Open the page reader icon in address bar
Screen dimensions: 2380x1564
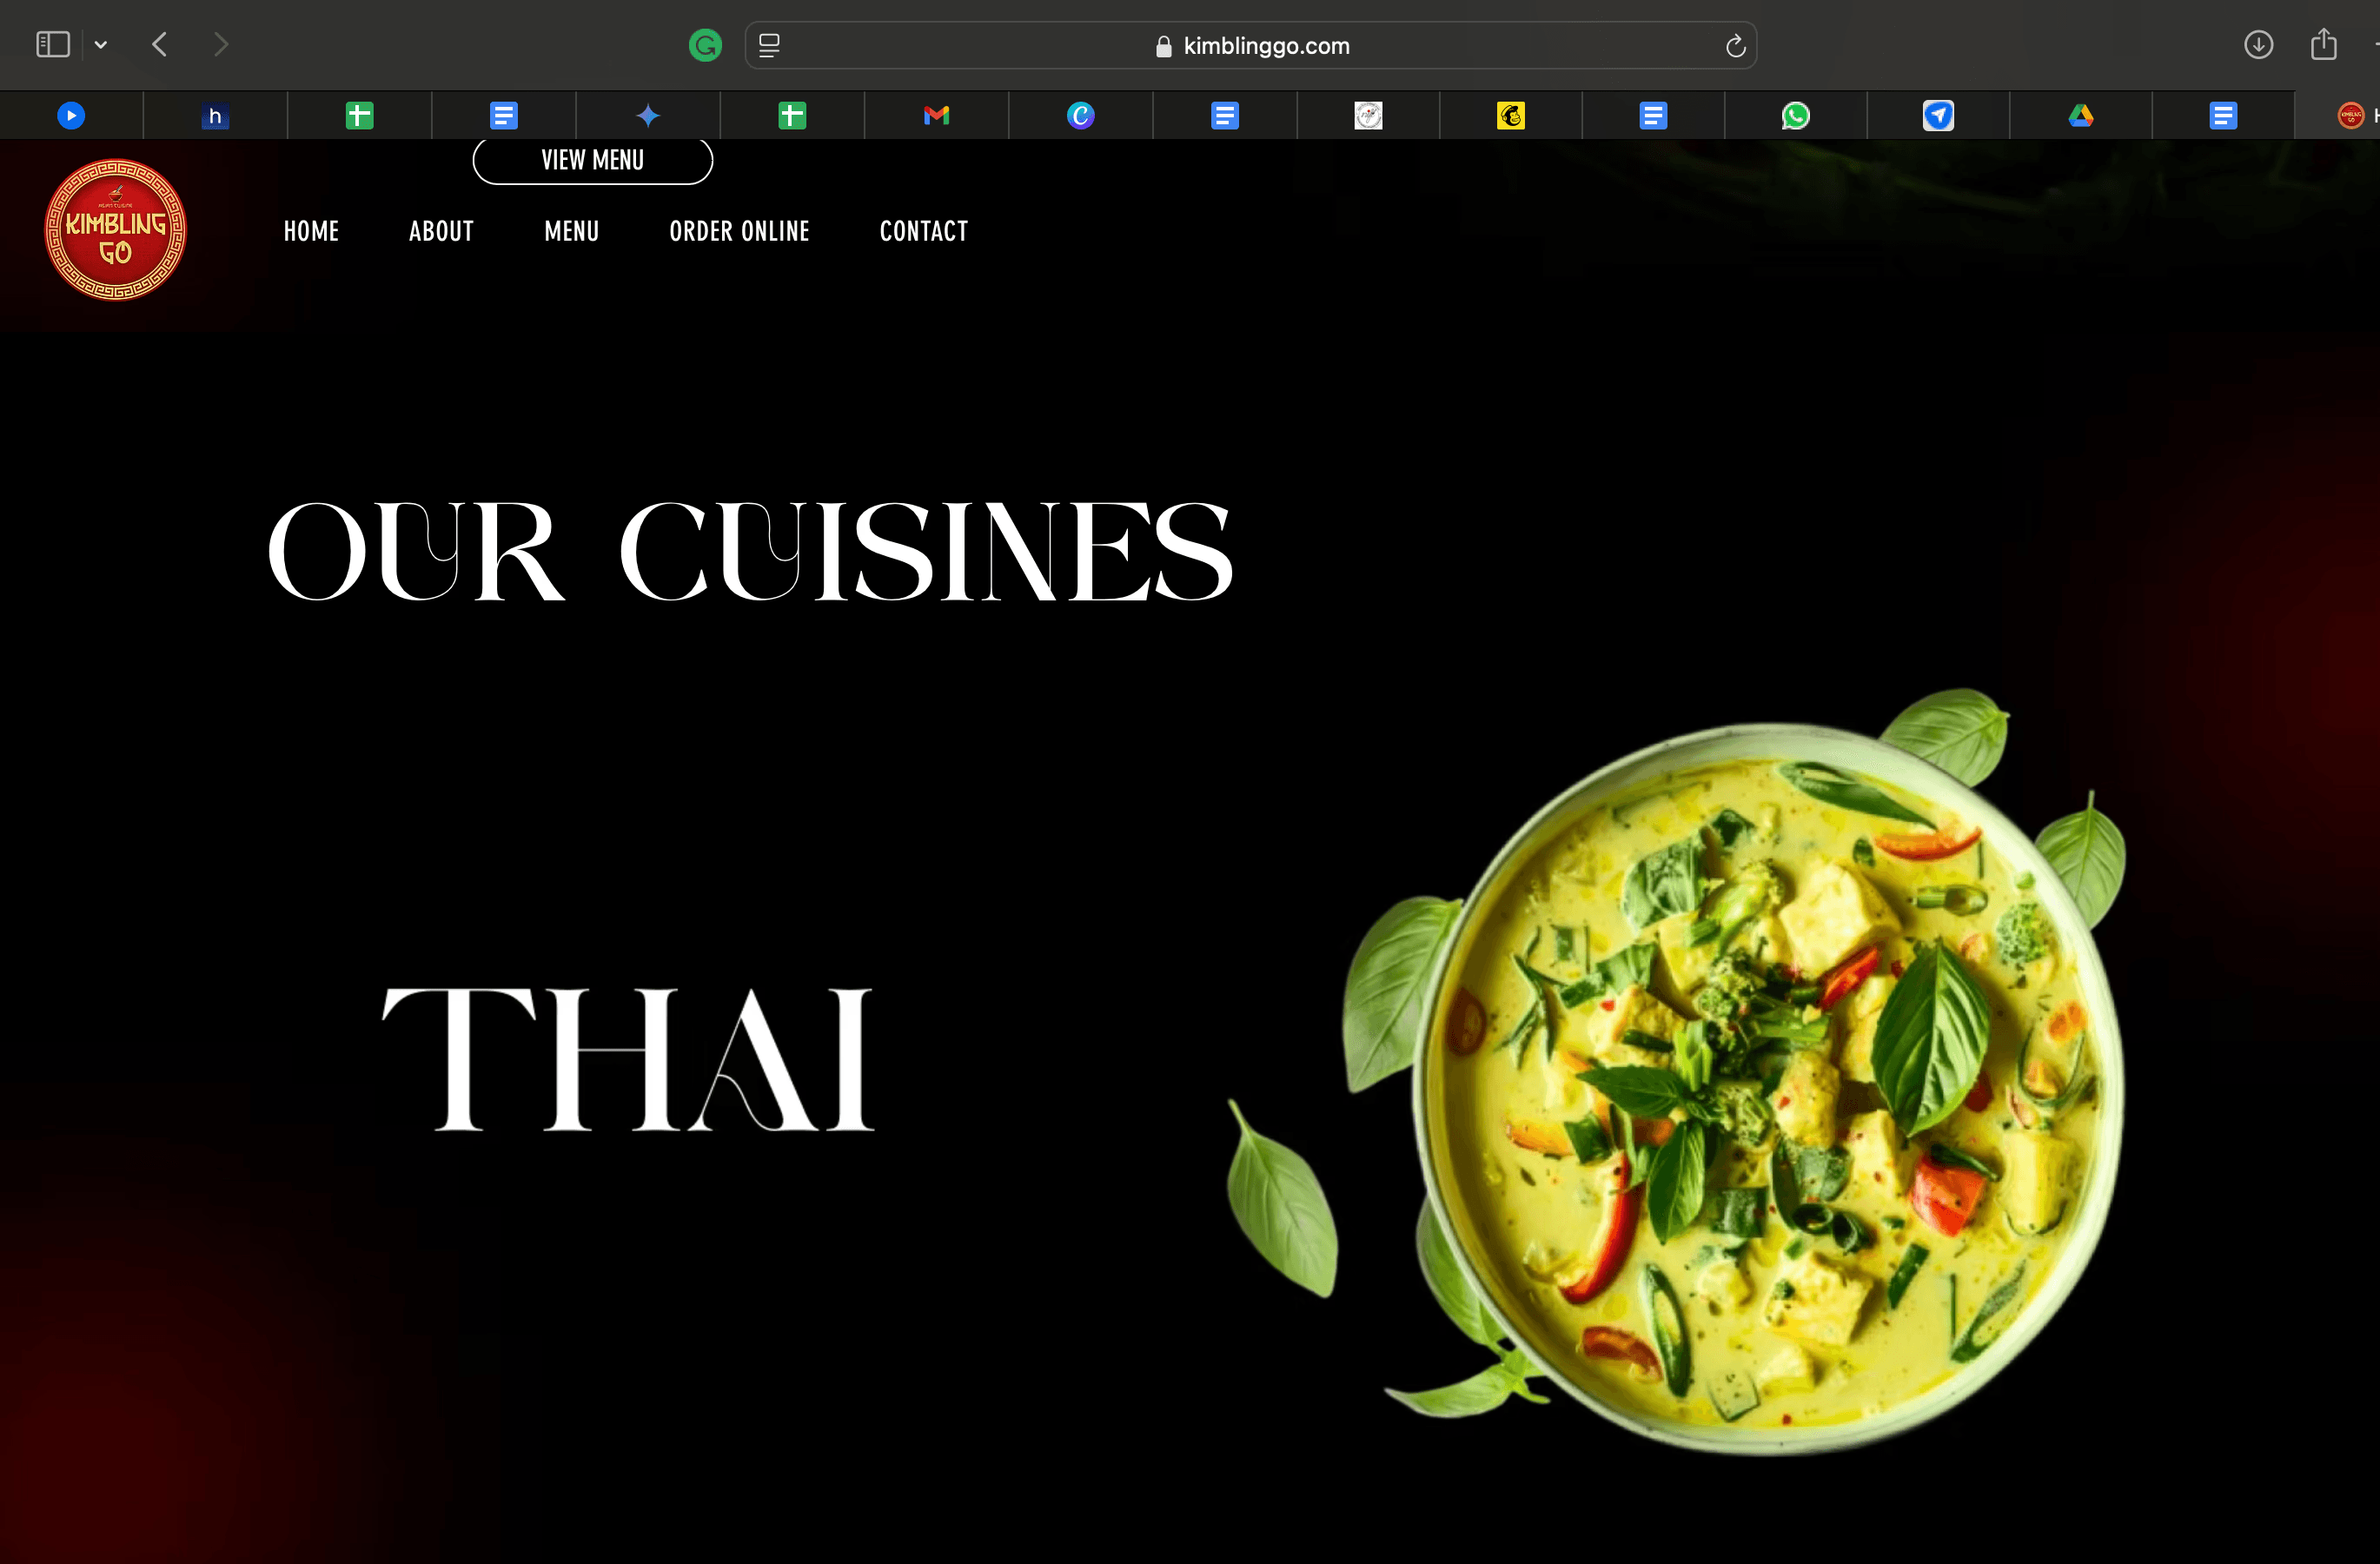769,46
